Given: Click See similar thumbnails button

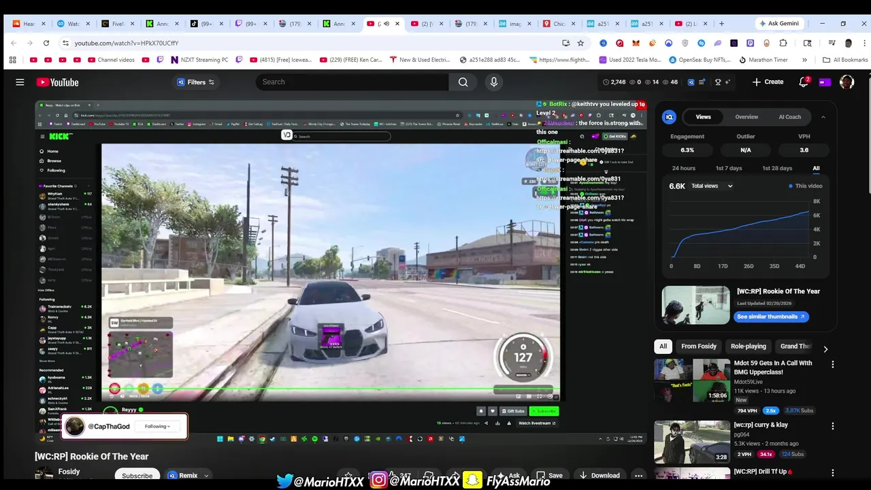Looking at the screenshot, I should [x=771, y=316].
